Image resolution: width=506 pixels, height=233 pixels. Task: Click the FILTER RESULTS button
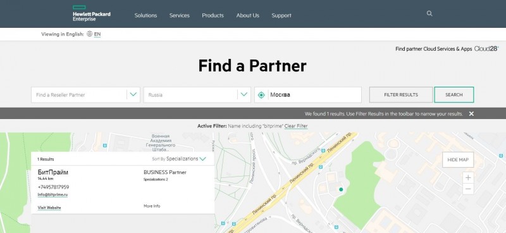click(401, 95)
